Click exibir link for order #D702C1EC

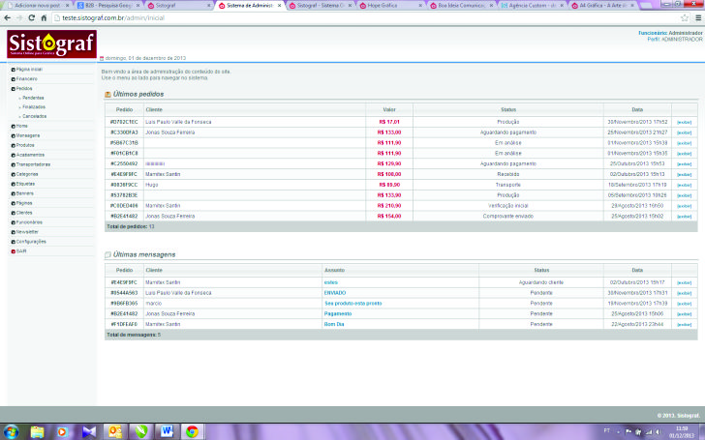click(684, 122)
